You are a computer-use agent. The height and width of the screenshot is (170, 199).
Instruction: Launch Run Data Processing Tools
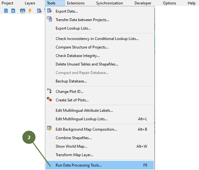click(x=79, y=165)
